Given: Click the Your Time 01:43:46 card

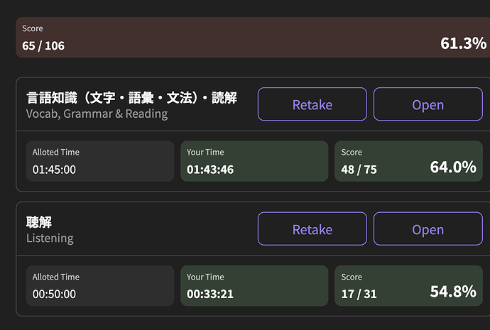Looking at the screenshot, I should click(254, 161).
